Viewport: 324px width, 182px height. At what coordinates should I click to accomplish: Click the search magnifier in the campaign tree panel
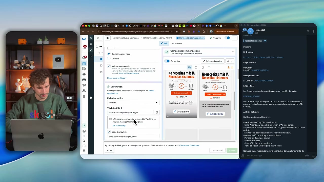click(x=98, y=38)
